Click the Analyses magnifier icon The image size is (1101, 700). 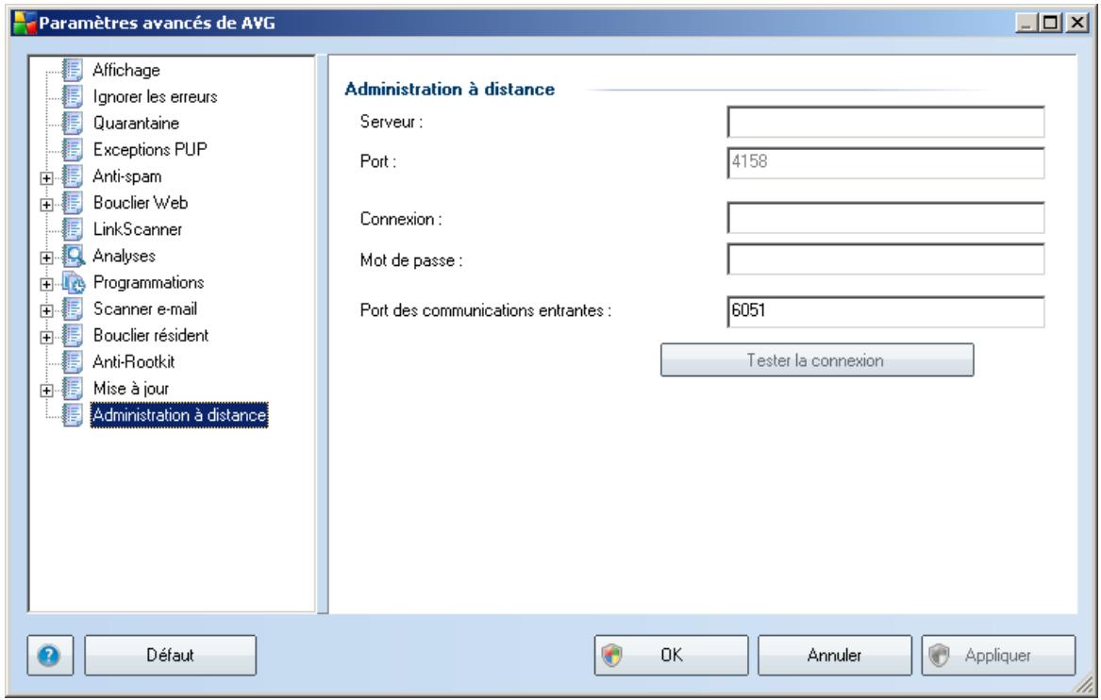point(73,256)
